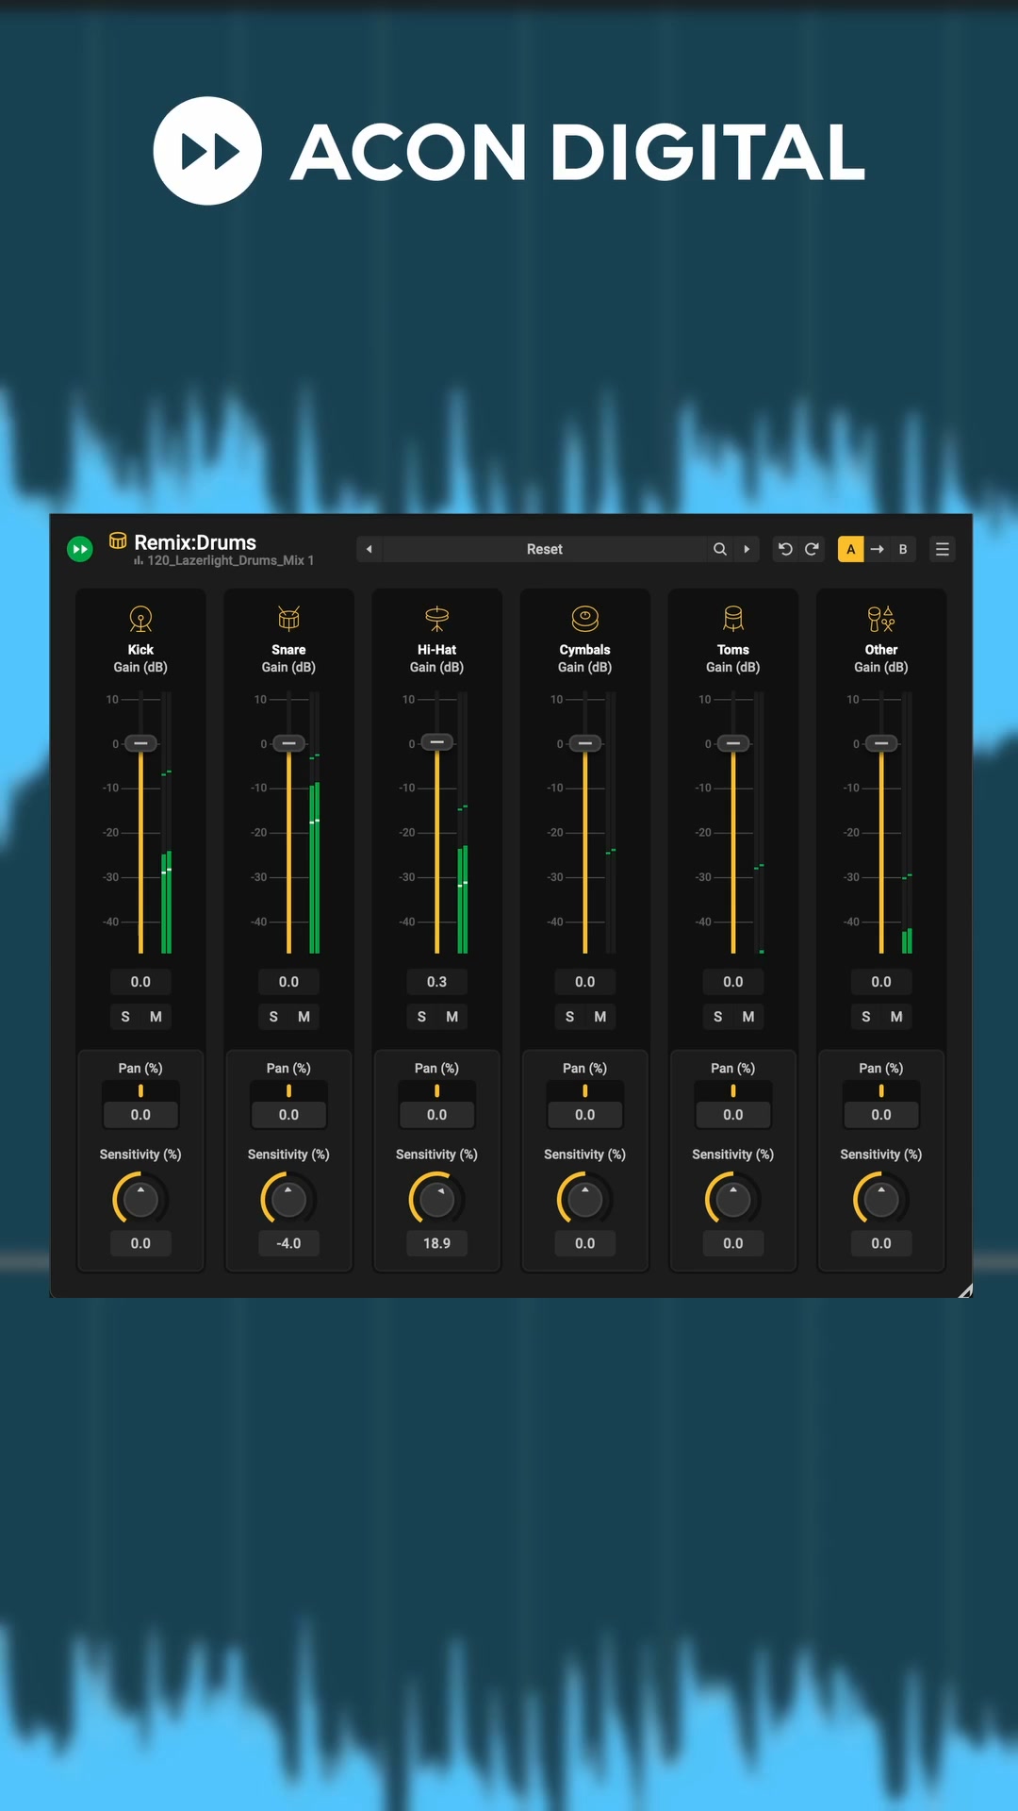Screen dimensions: 1018x1811
Task: Click the Snare gain fader handle
Action: 288,743
